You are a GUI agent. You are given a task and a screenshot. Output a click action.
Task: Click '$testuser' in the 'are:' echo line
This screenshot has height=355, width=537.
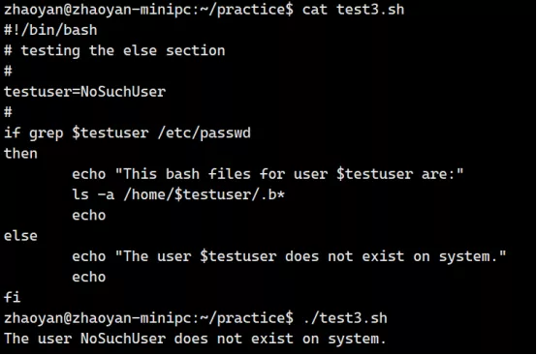coord(375,174)
